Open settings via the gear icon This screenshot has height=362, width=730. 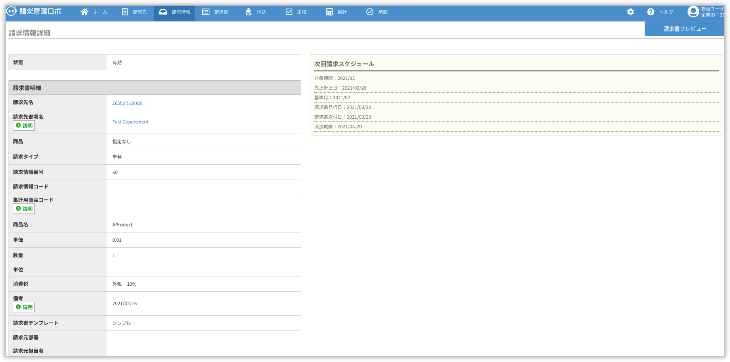(631, 12)
